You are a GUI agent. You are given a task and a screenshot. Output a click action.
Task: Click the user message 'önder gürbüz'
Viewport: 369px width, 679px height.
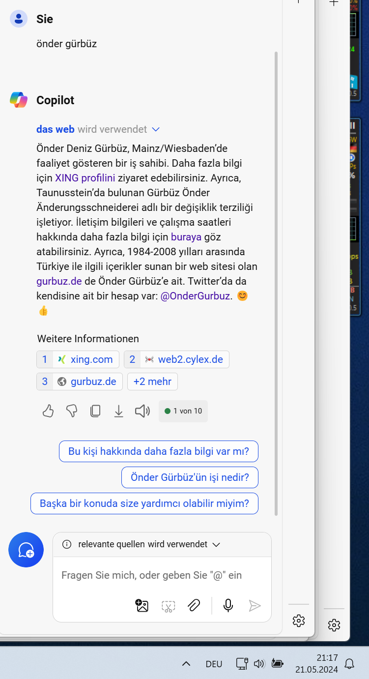pos(67,44)
